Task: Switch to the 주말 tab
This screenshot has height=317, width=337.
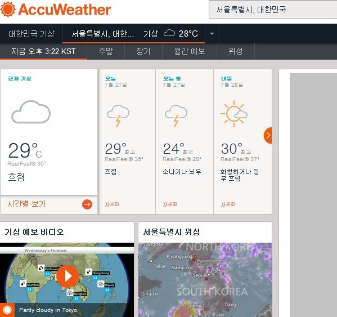Action: coord(106,51)
